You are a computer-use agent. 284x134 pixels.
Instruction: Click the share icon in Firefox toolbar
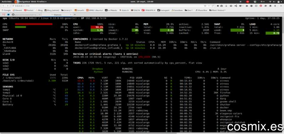click(x=236, y=6)
